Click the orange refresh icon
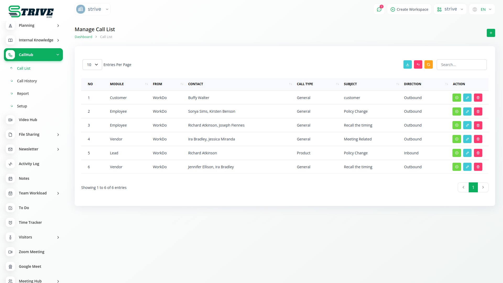The height and width of the screenshot is (283, 503). [x=428, y=65]
